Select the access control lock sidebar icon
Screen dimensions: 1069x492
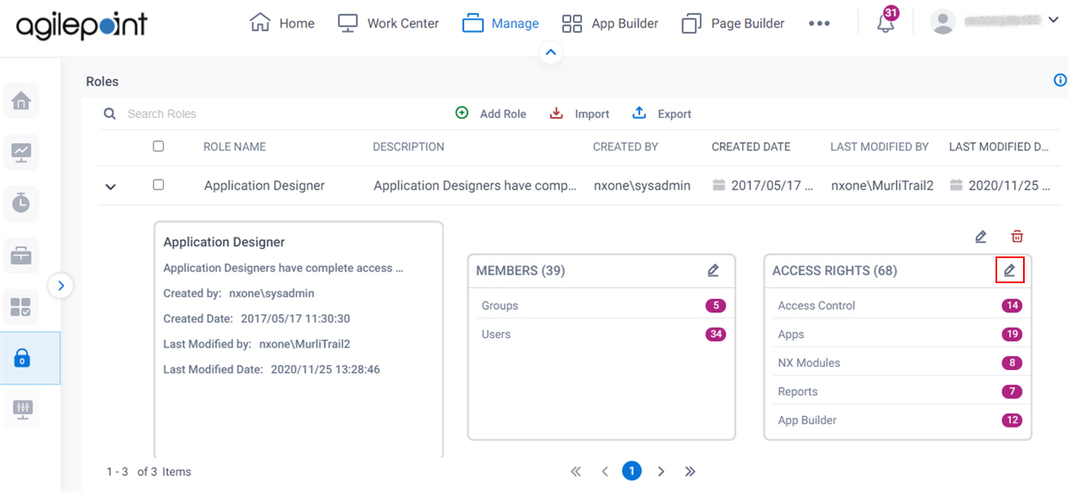click(23, 358)
